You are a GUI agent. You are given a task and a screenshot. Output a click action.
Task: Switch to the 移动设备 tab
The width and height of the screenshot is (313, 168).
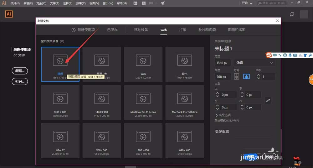tap(141, 30)
